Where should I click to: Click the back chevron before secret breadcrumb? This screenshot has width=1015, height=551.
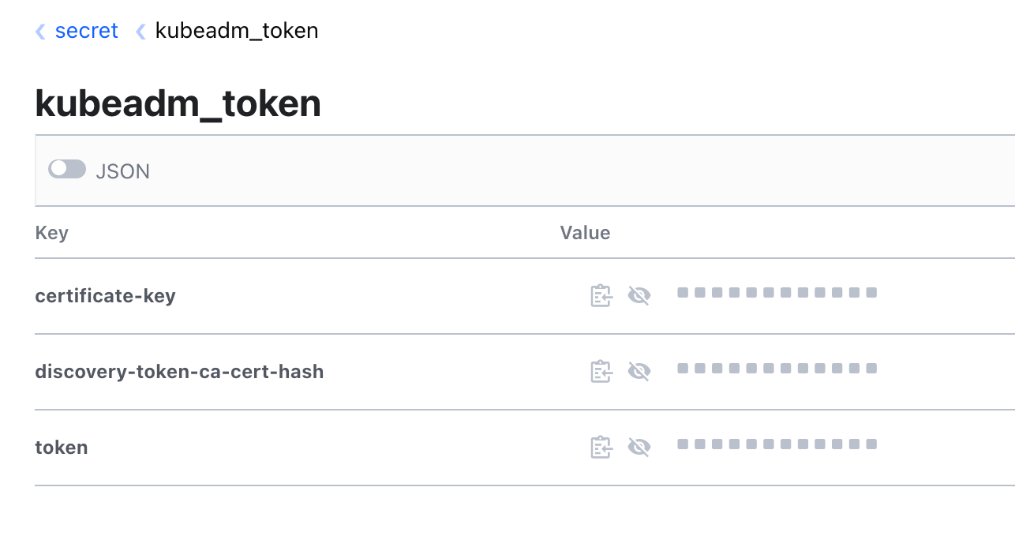click(x=39, y=31)
